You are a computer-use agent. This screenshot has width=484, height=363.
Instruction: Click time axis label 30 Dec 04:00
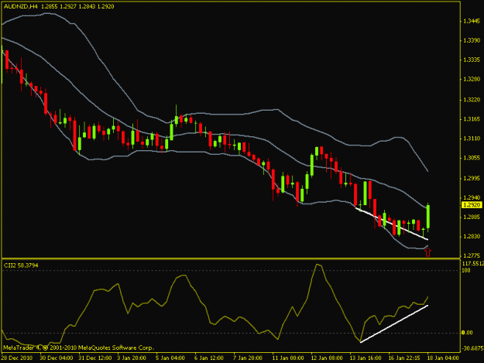[57, 358]
